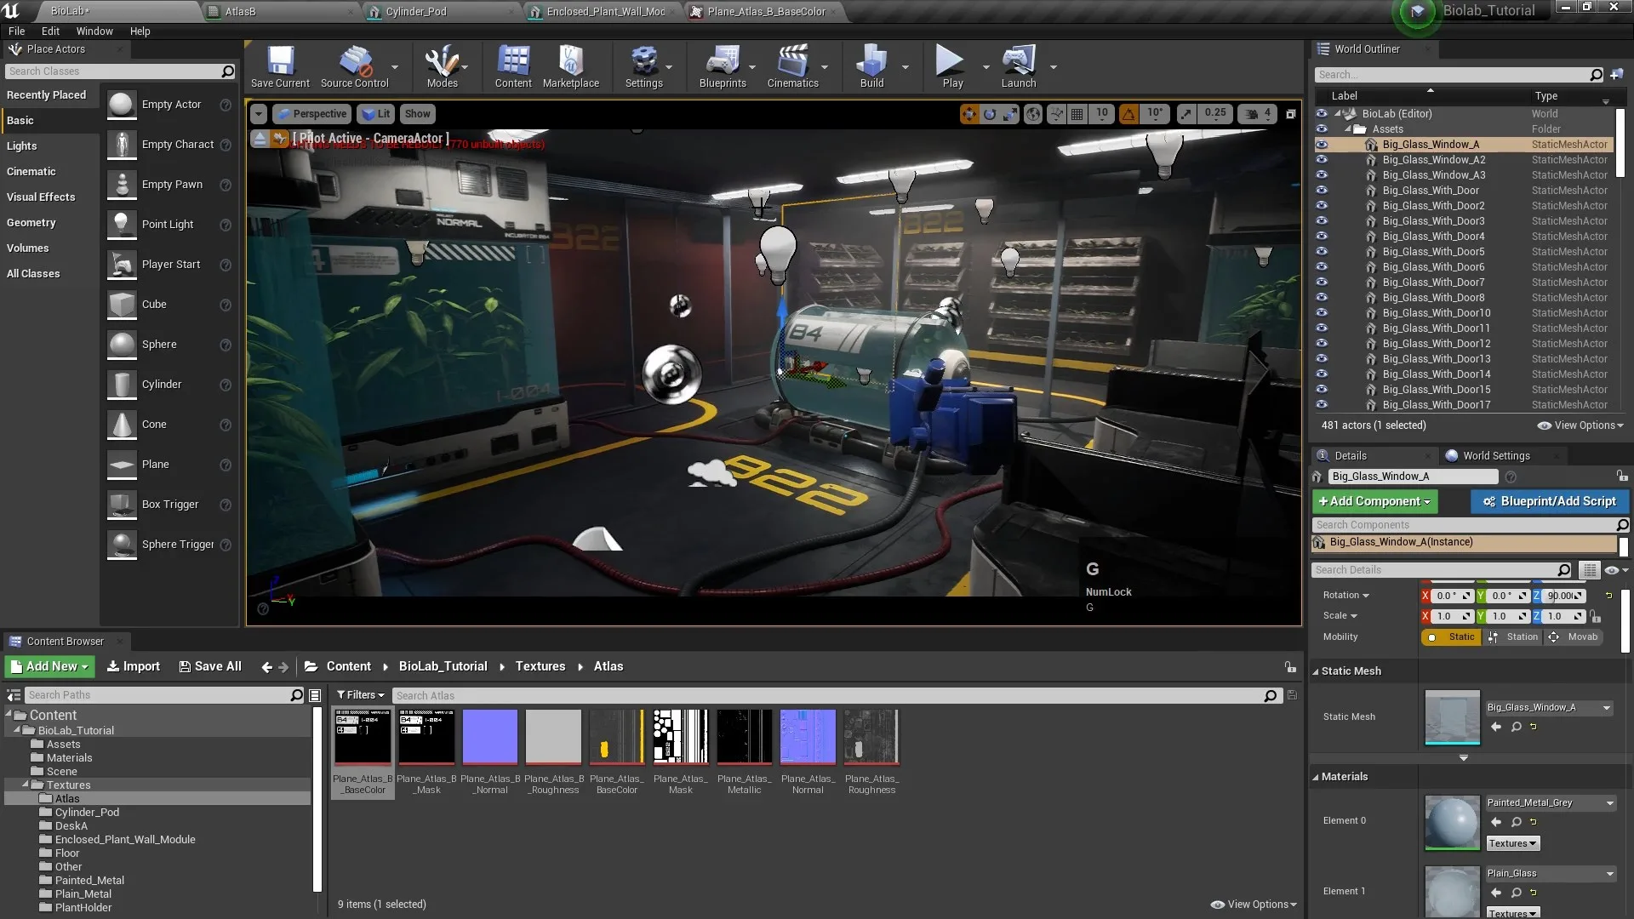Screen dimensions: 1634x919
Task: Click the Help menu bar item
Action: pyautogui.click(x=140, y=31)
